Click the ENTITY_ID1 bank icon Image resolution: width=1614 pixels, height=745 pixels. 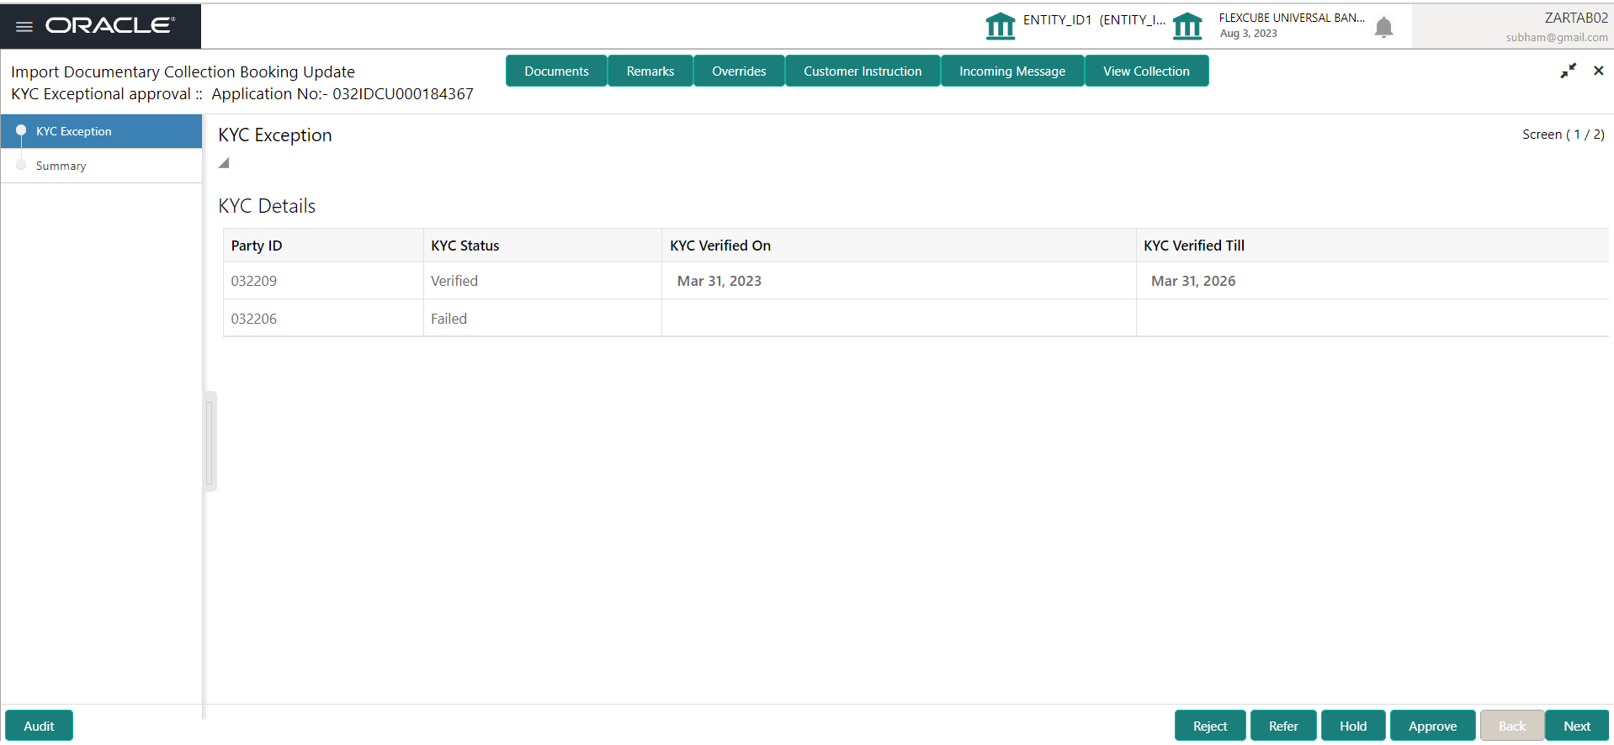[x=1001, y=26]
